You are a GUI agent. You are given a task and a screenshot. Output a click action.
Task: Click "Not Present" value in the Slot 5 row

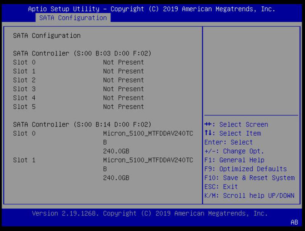click(x=123, y=107)
